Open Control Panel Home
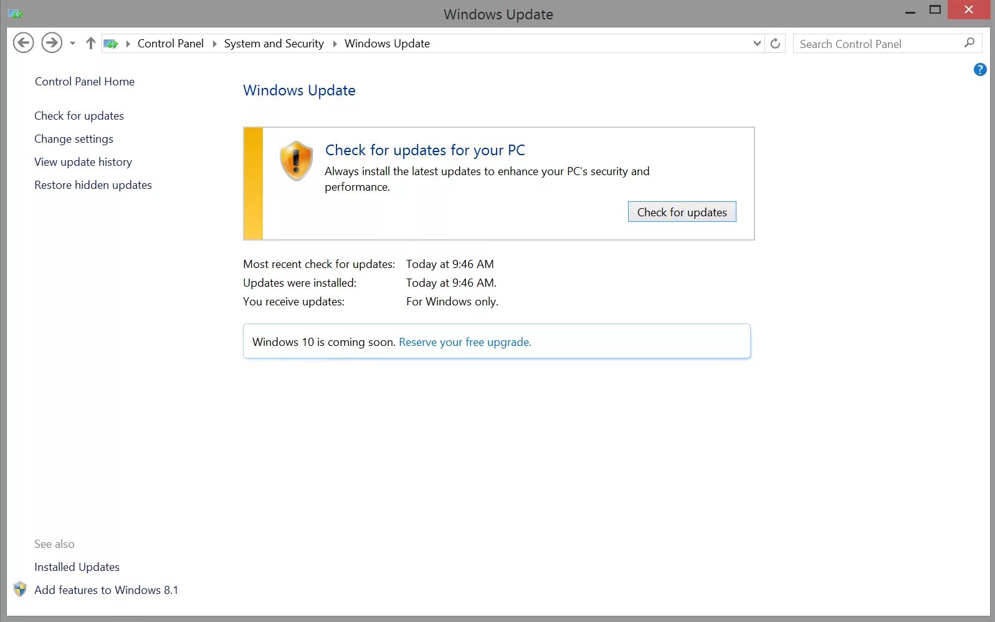 [x=85, y=82]
